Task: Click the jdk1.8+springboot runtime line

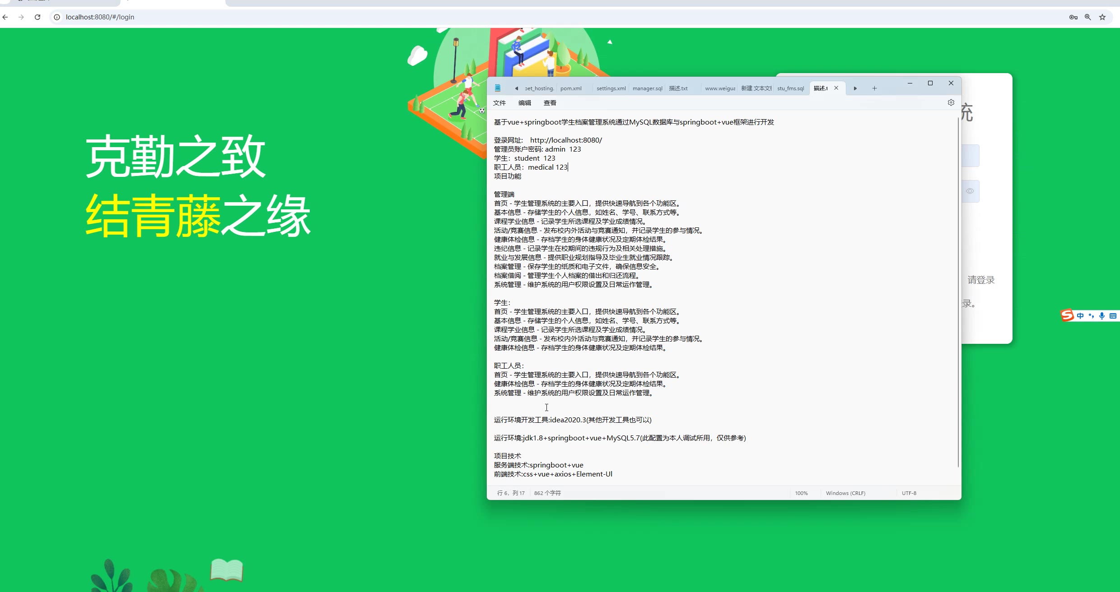Action: click(620, 438)
